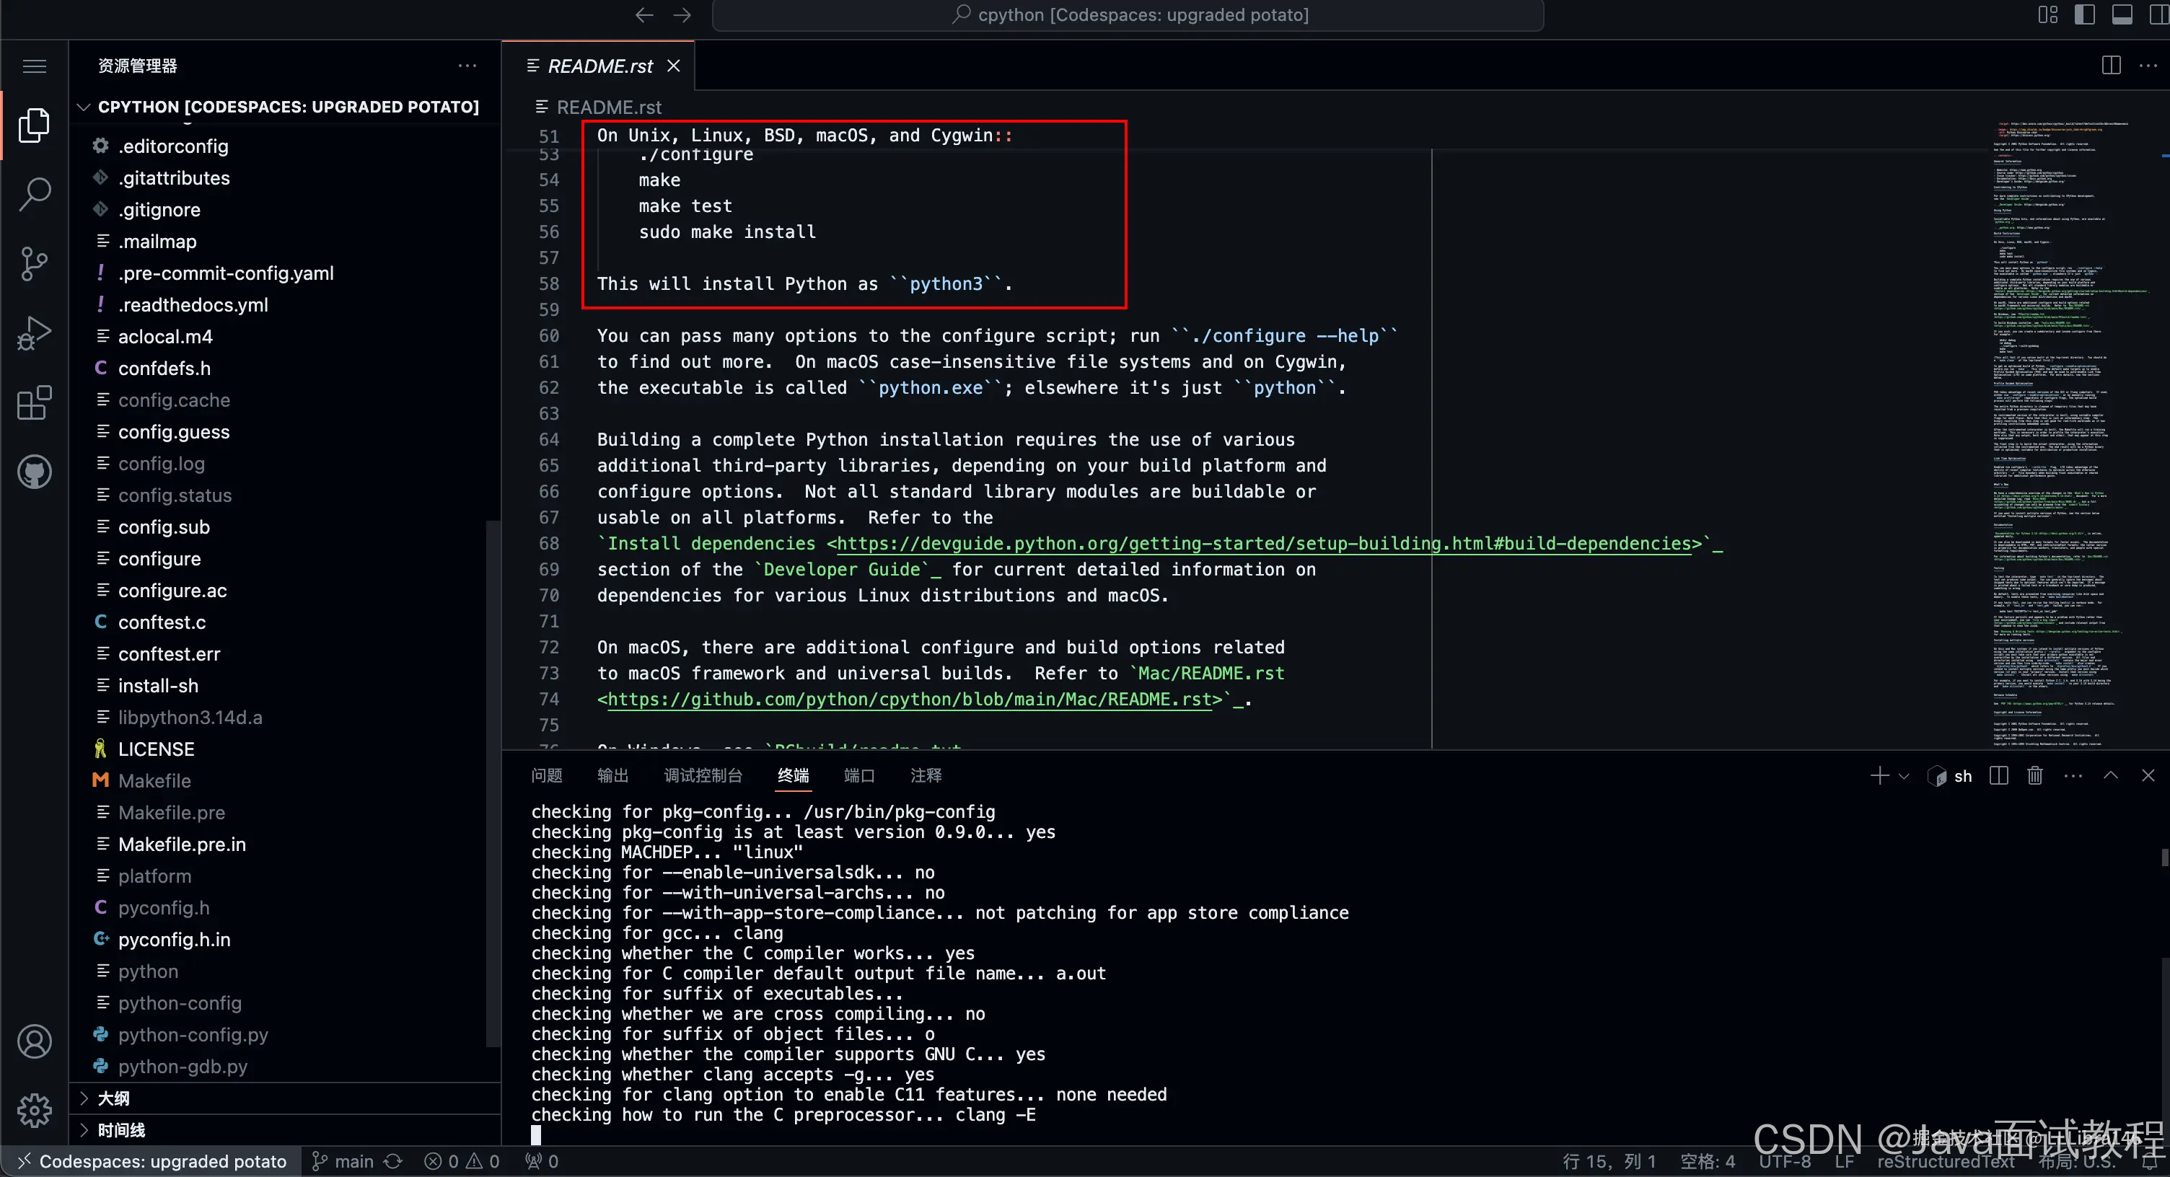Go forward with the right arrow
Image resolution: width=2170 pixels, height=1177 pixels.
[x=682, y=15]
